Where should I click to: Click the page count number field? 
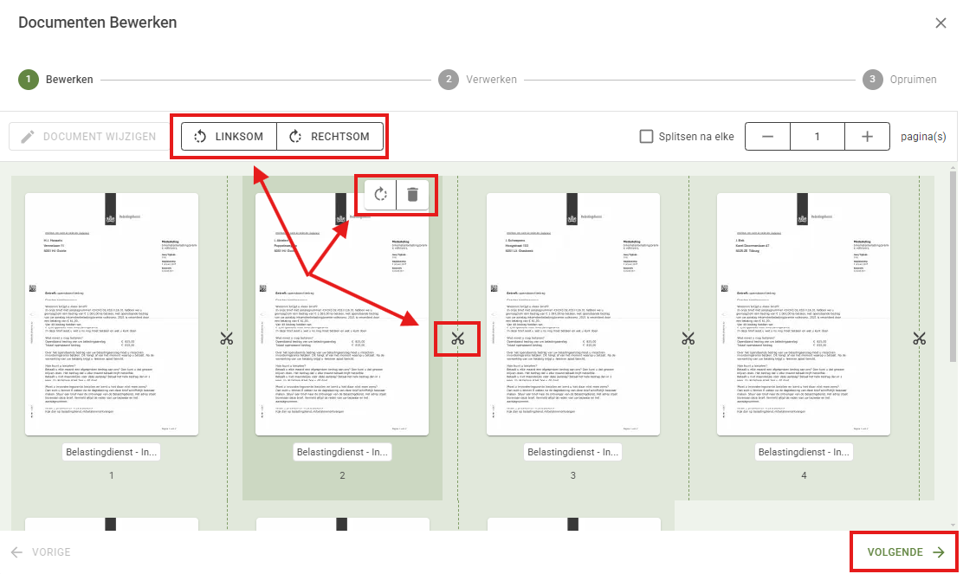[817, 137]
